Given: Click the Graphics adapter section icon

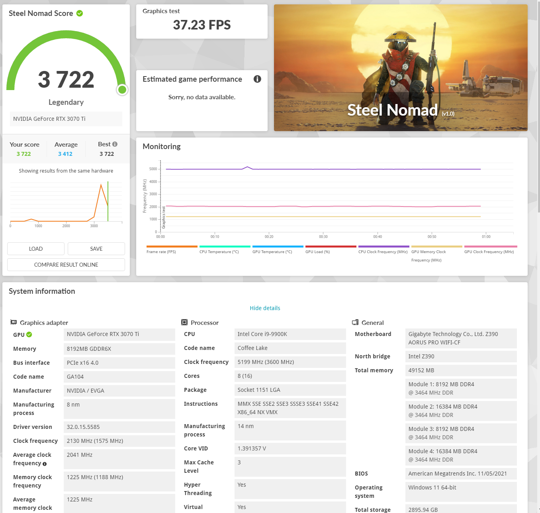Looking at the screenshot, I should 14,322.
